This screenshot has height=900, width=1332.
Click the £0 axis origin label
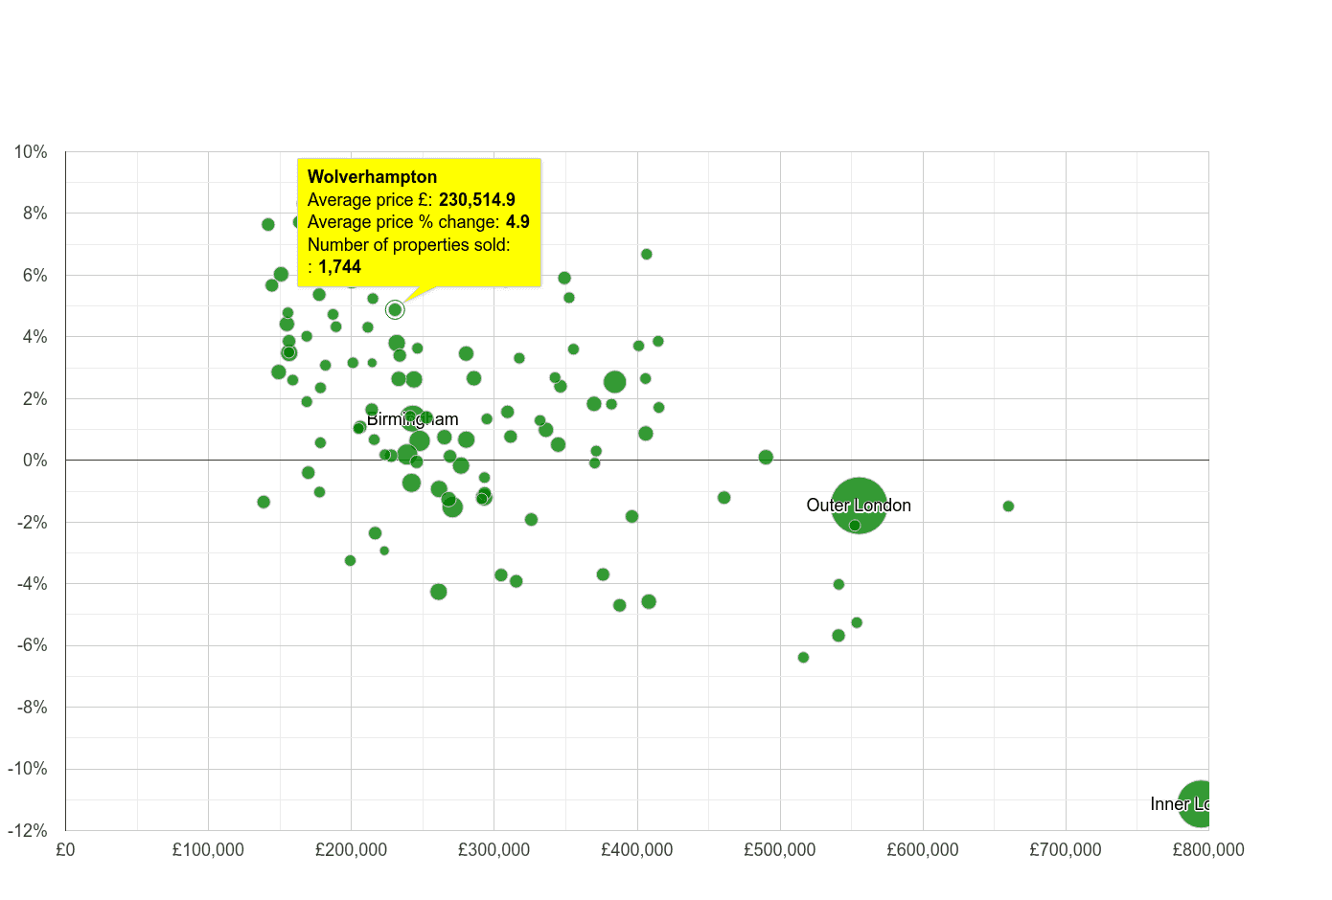coord(65,849)
